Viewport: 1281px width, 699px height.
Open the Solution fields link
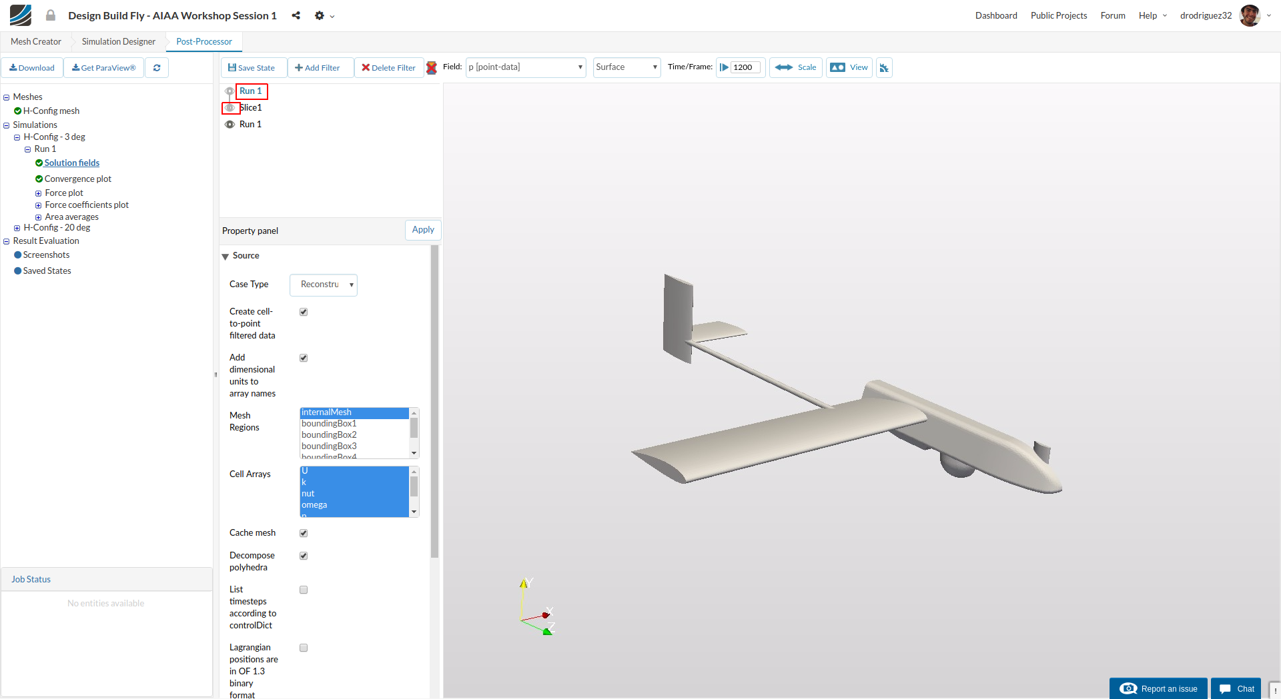(72, 163)
